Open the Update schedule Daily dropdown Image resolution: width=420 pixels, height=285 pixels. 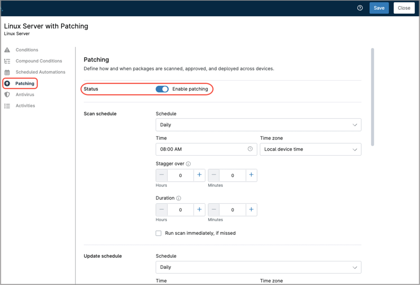(258, 267)
